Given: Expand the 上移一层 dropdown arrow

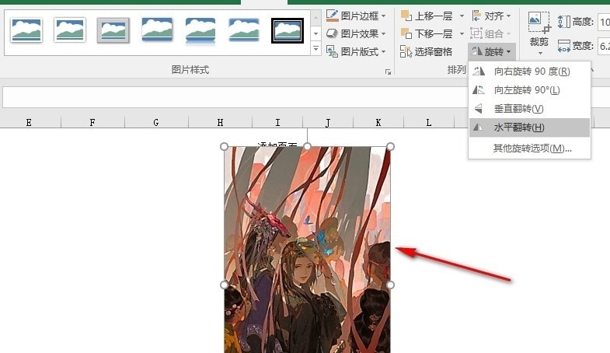Looking at the screenshot, I should (x=462, y=16).
